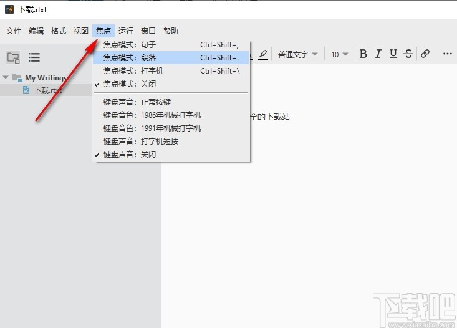This screenshot has height=328, width=457.
Task: Toggle bold formatting
Action: tap(363, 54)
